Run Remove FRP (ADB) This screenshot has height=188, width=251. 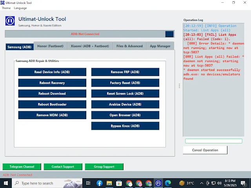point(125,72)
